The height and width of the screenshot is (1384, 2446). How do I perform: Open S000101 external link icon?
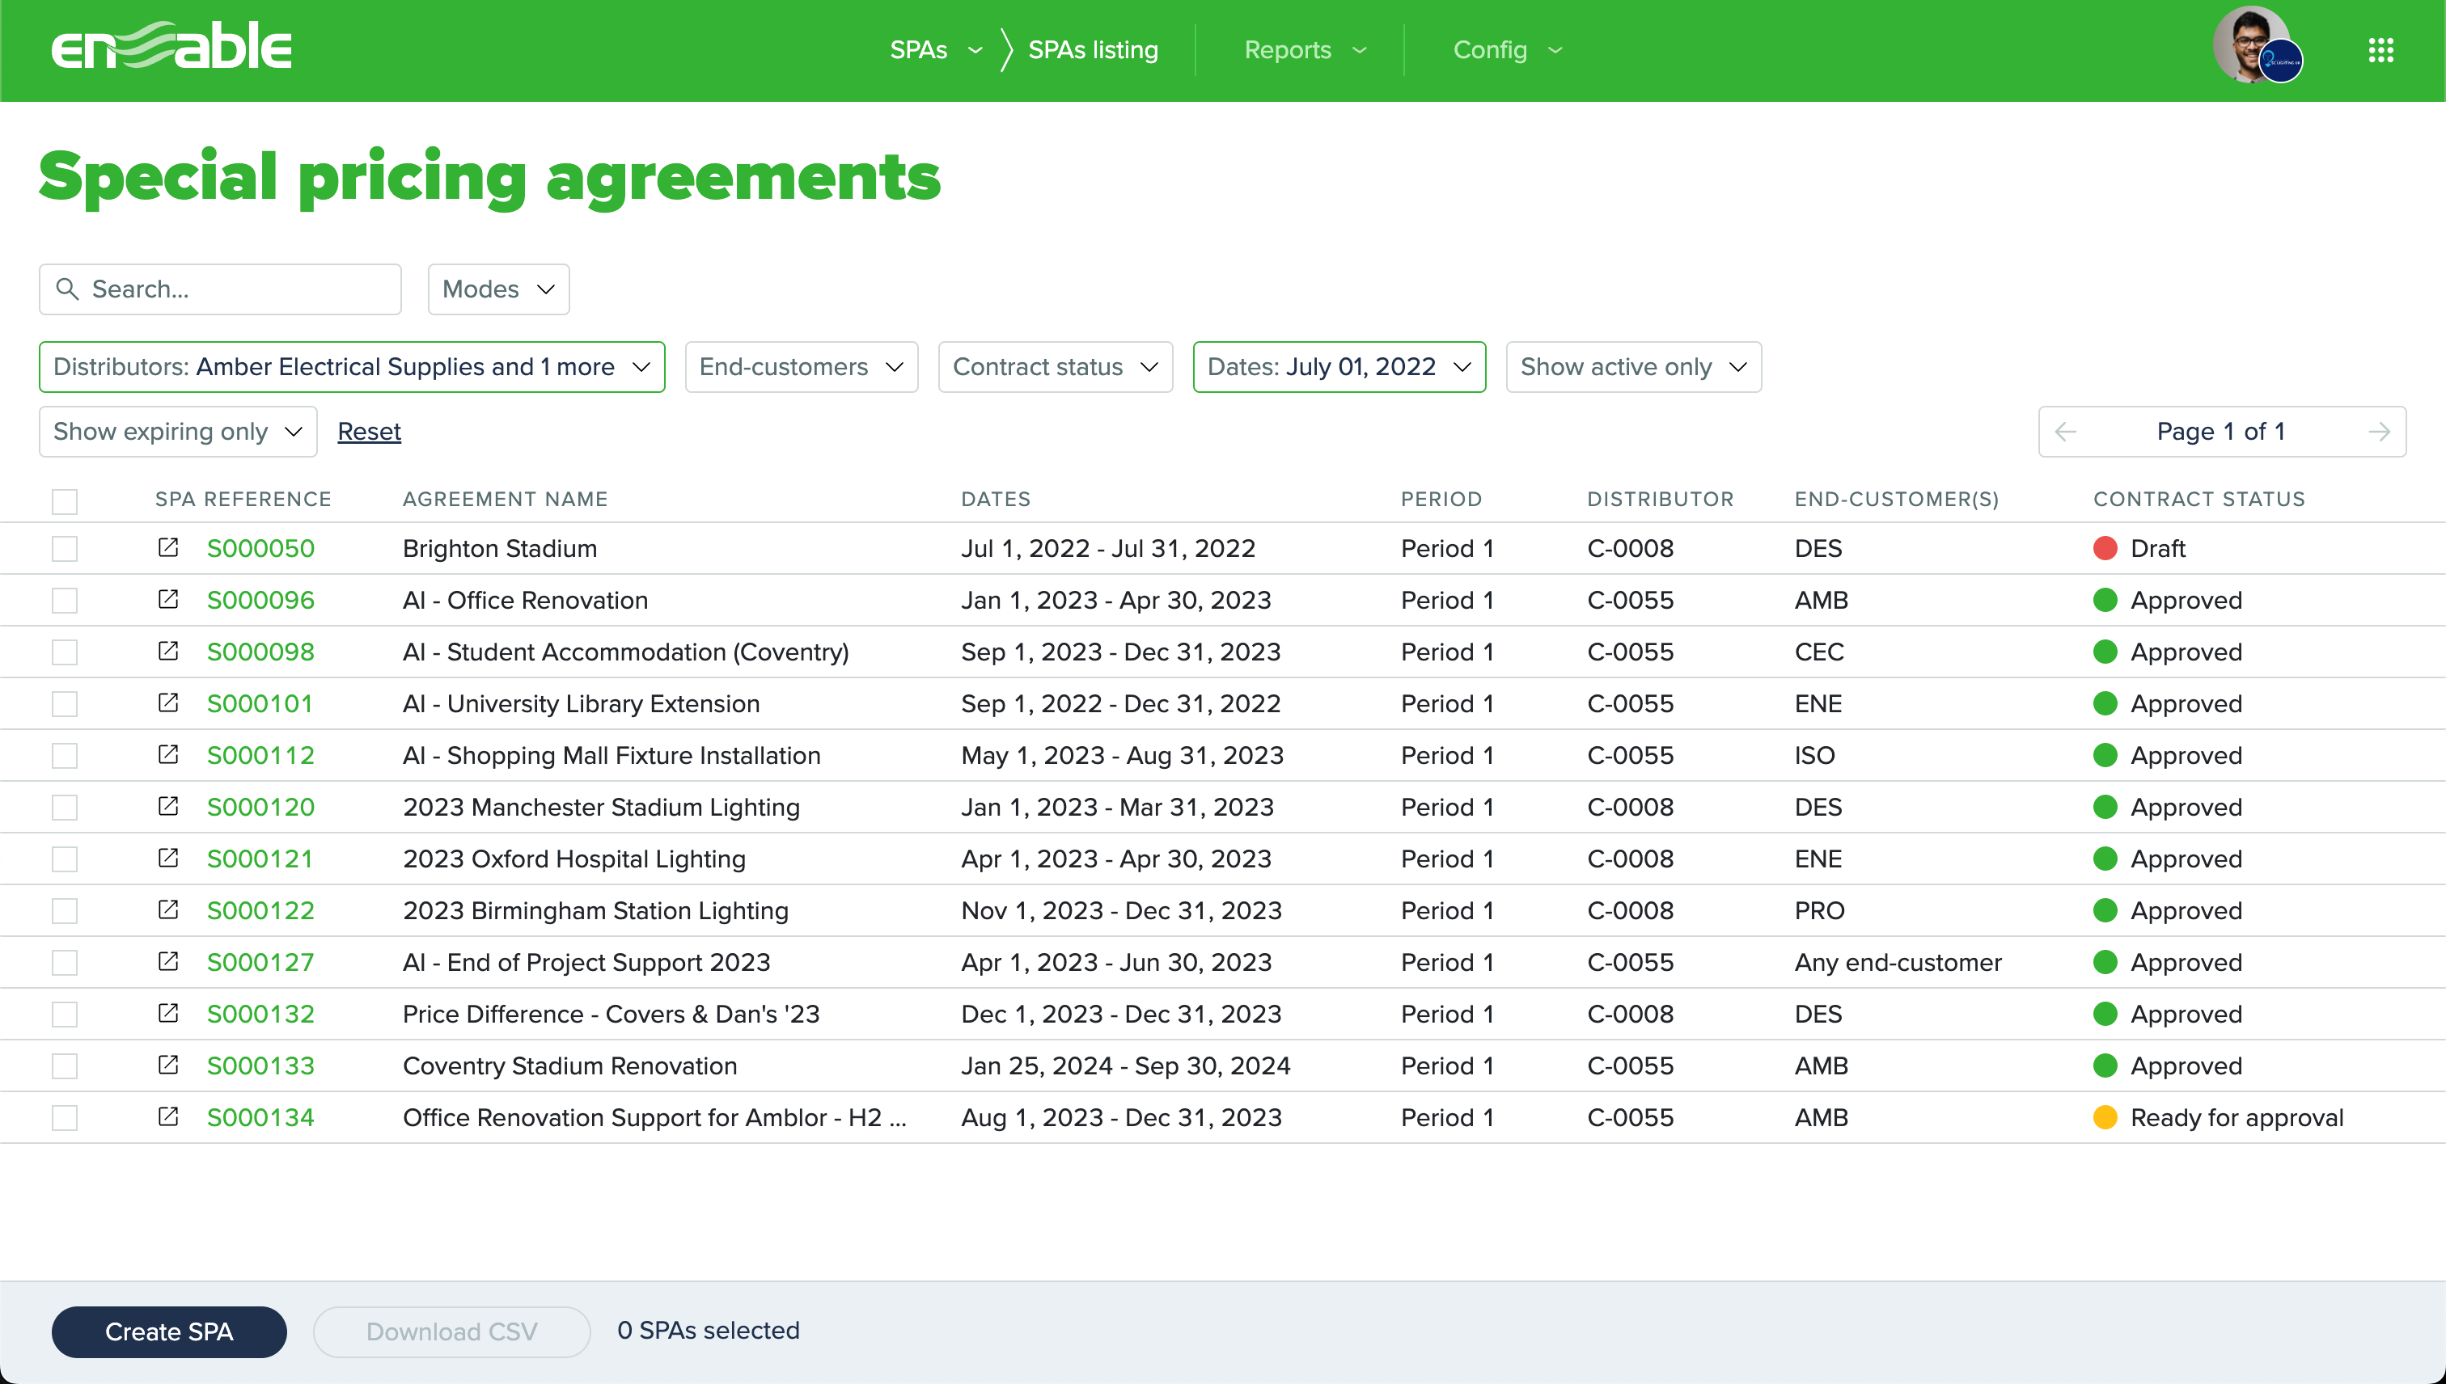coord(168,703)
